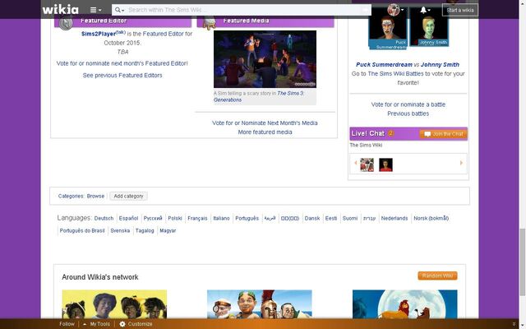Switch to Italiano language
Screen dimensions: 526x329
[221, 218]
